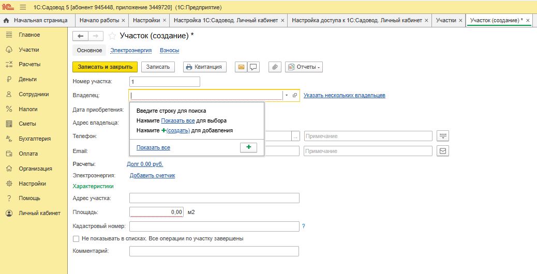Switch to the Участки tab
This screenshot has height=274, width=537.
446,20
